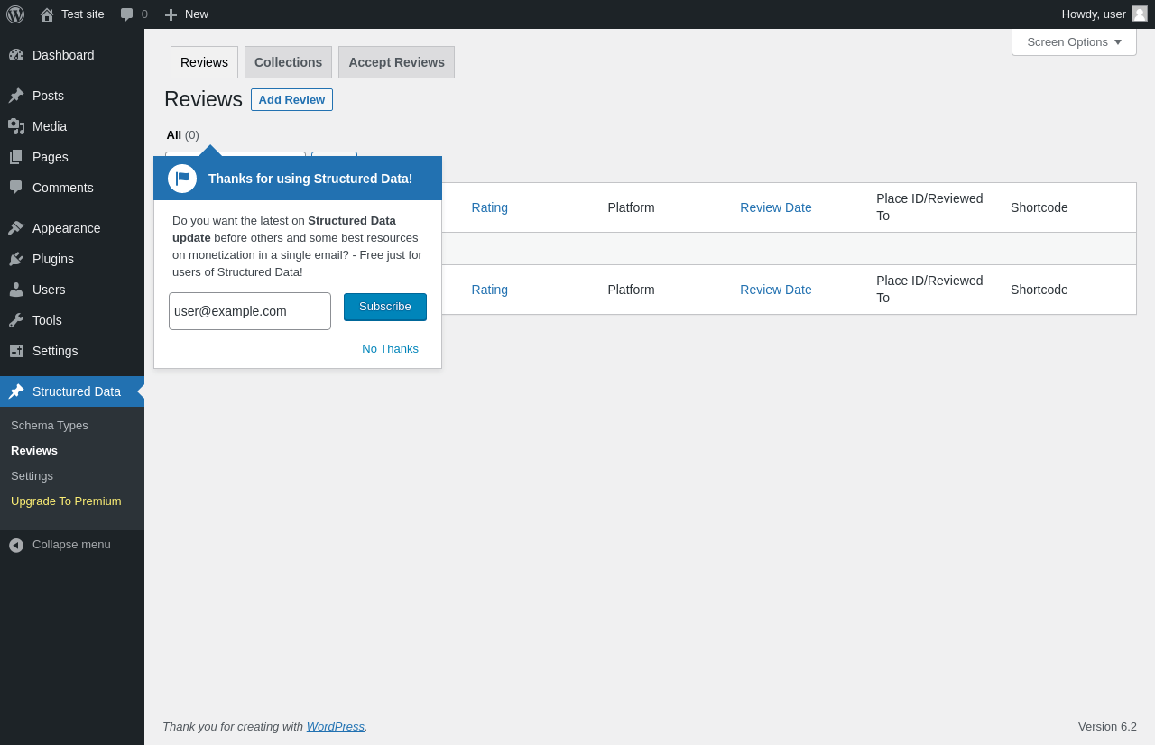Click the user avatar in top bar

(1140, 14)
